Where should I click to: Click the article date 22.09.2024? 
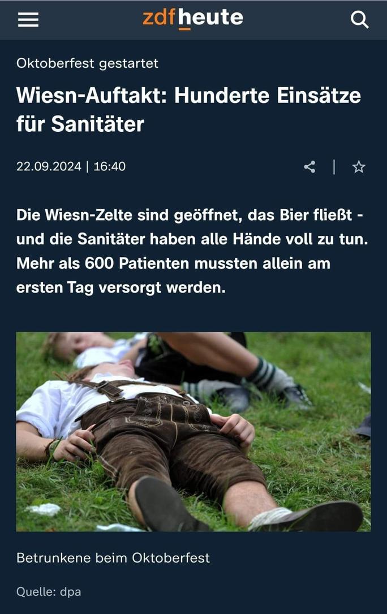(x=49, y=166)
